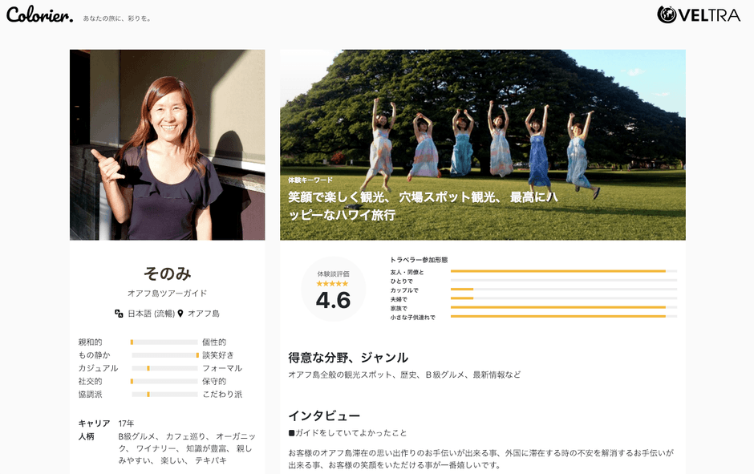Open そのみ's profile photo
Image resolution: width=754 pixels, height=474 pixels.
coord(167,144)
